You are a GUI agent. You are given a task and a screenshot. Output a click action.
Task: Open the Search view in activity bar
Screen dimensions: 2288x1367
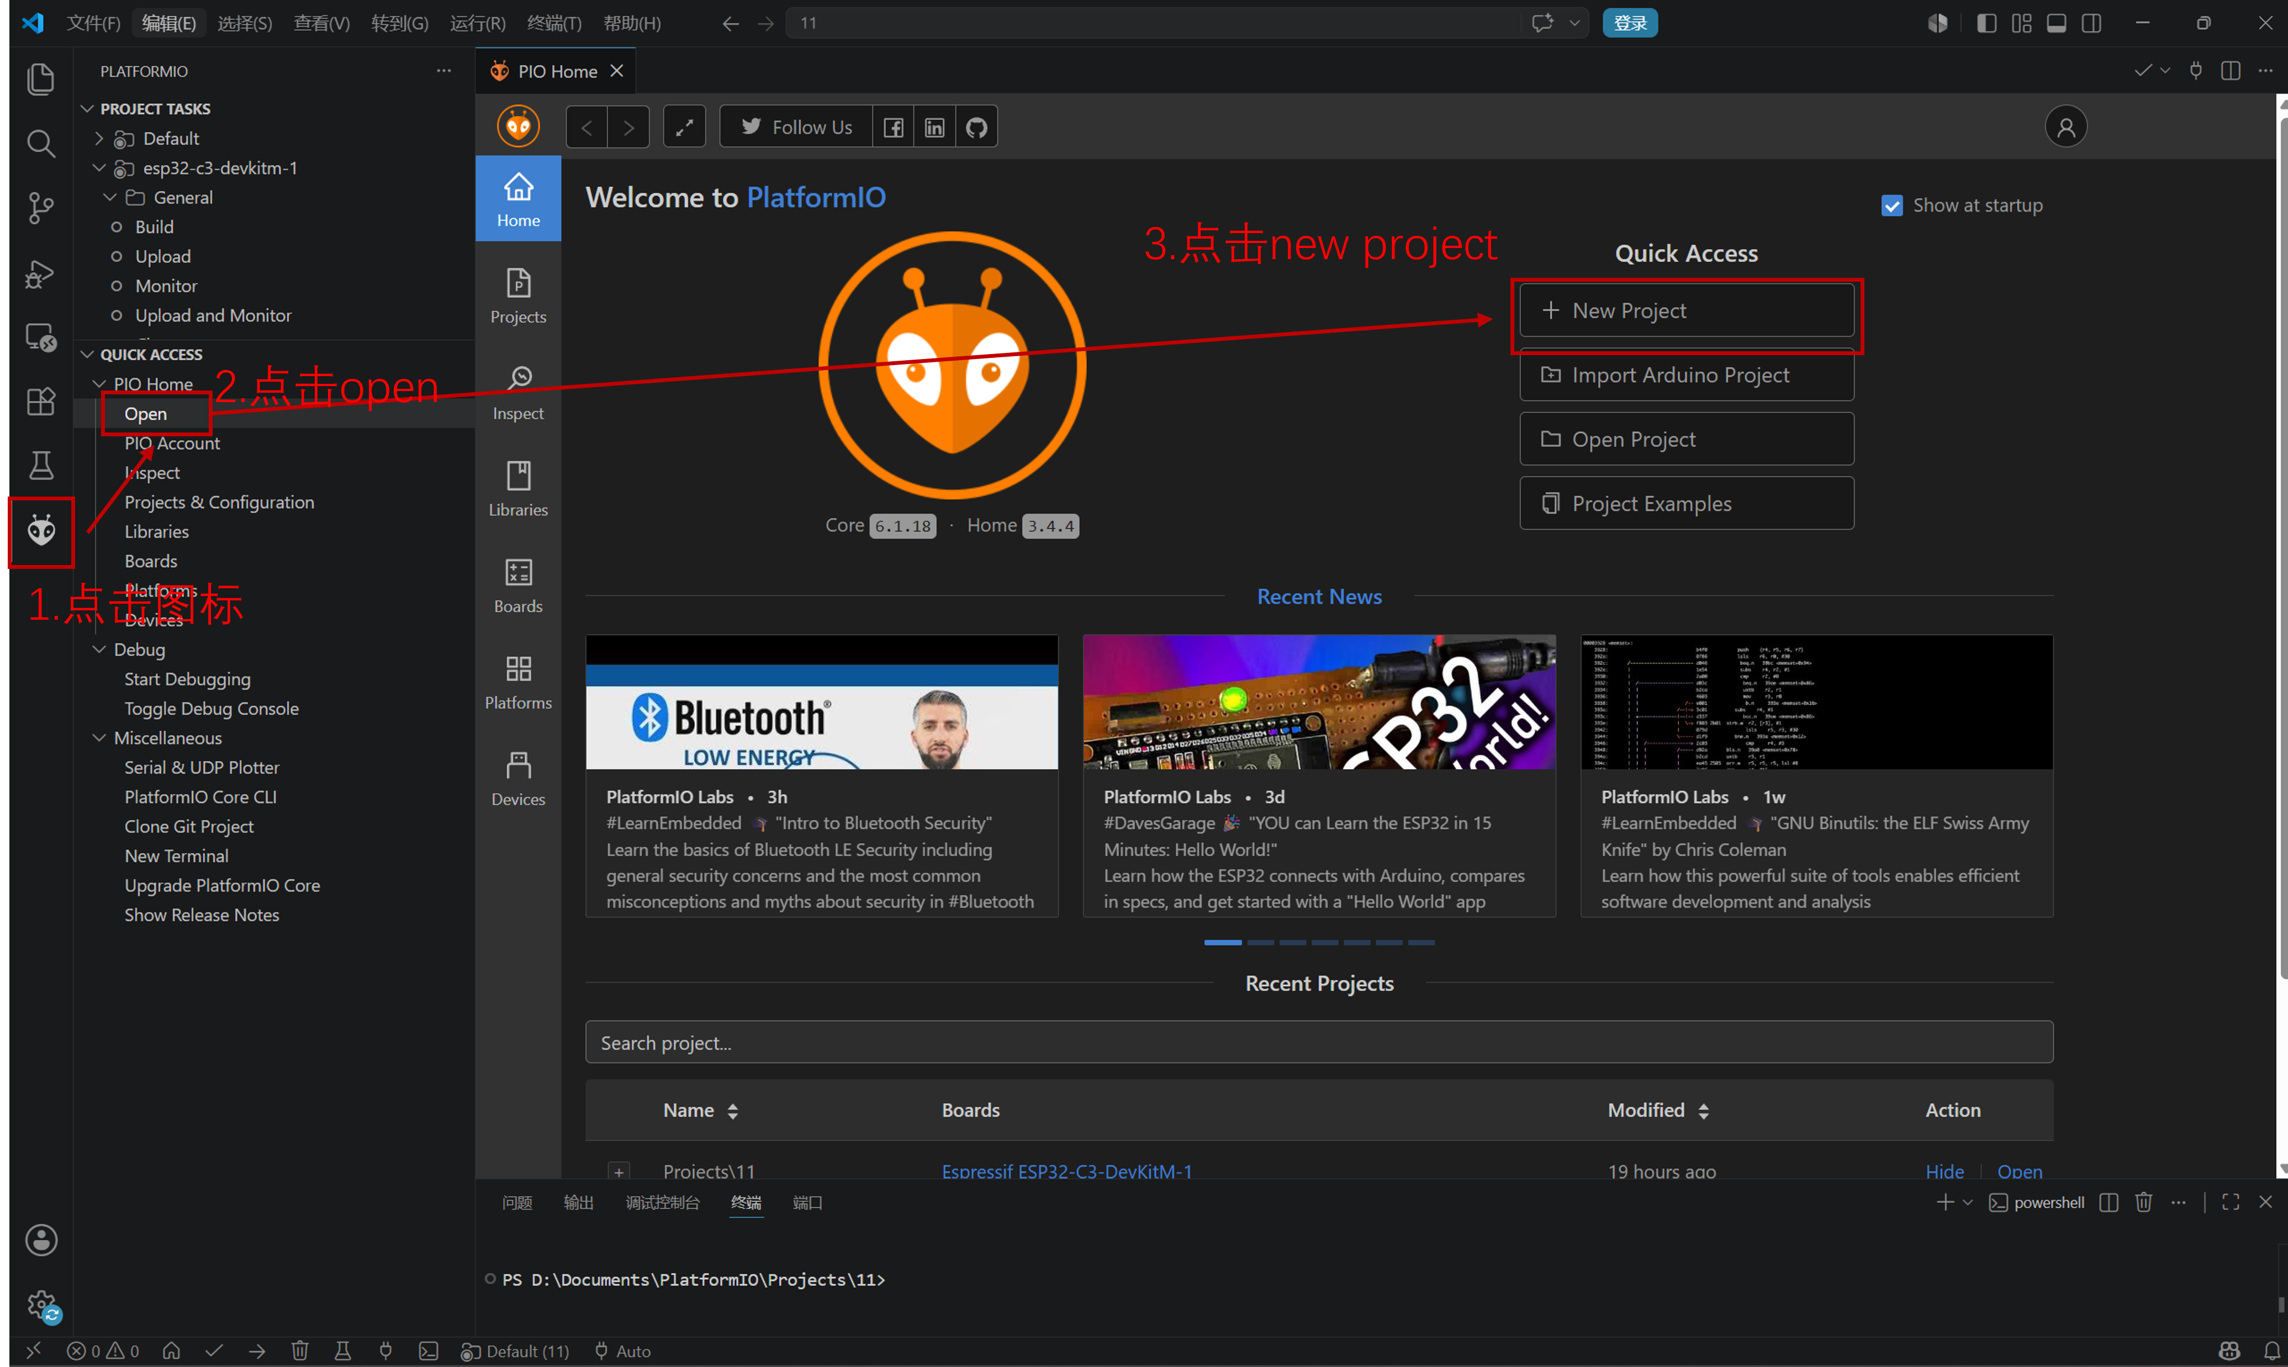(x=40, y=144)
